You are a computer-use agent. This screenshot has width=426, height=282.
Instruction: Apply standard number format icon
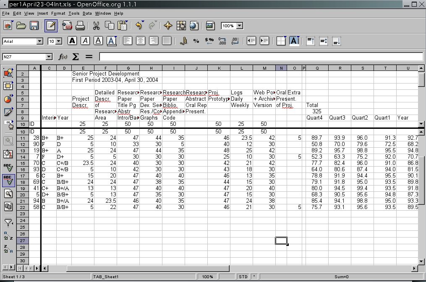[x=209, y=41]
